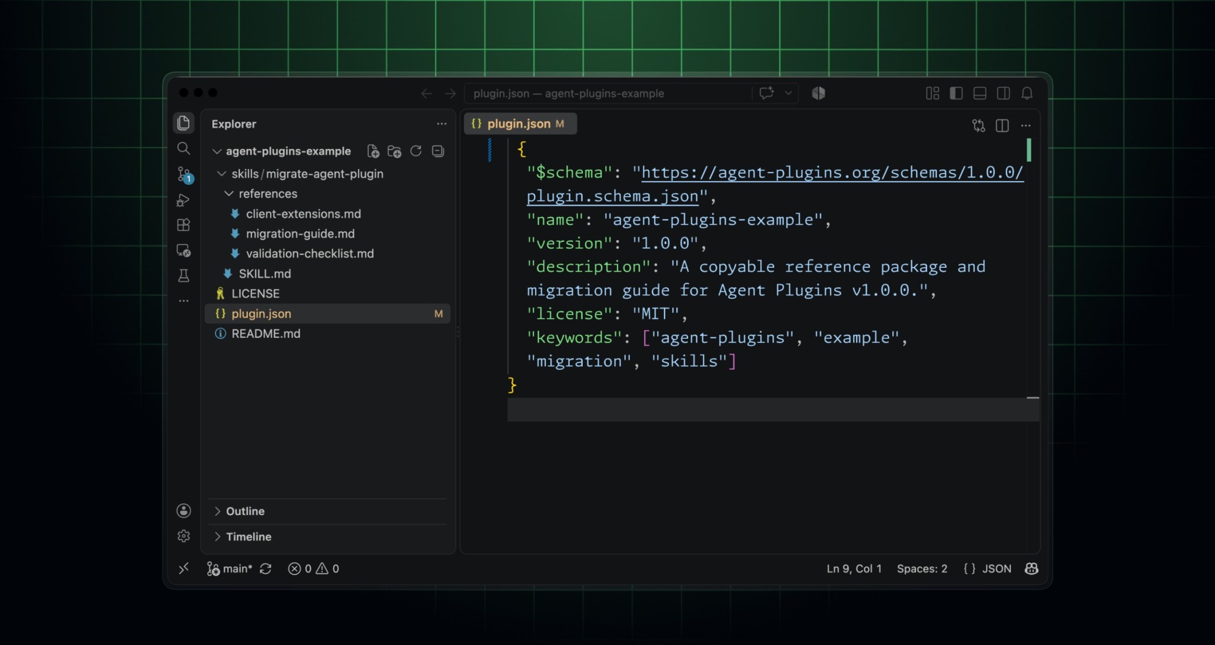
Task: Open the Extensions view
Action: point(184,225)
